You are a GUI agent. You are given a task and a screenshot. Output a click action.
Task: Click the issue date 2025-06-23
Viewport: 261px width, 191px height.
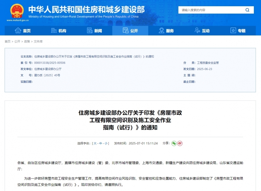tap(205, 69)
